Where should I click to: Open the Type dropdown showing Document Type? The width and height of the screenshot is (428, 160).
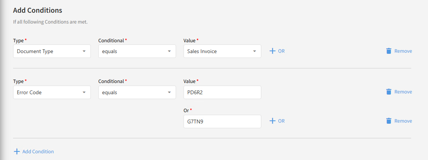(x=52, y=51)
